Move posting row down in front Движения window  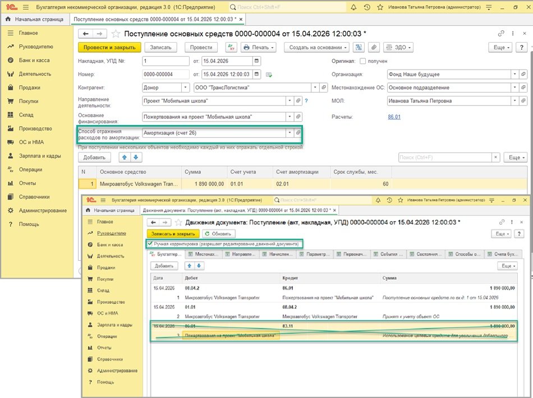point(199,266)
